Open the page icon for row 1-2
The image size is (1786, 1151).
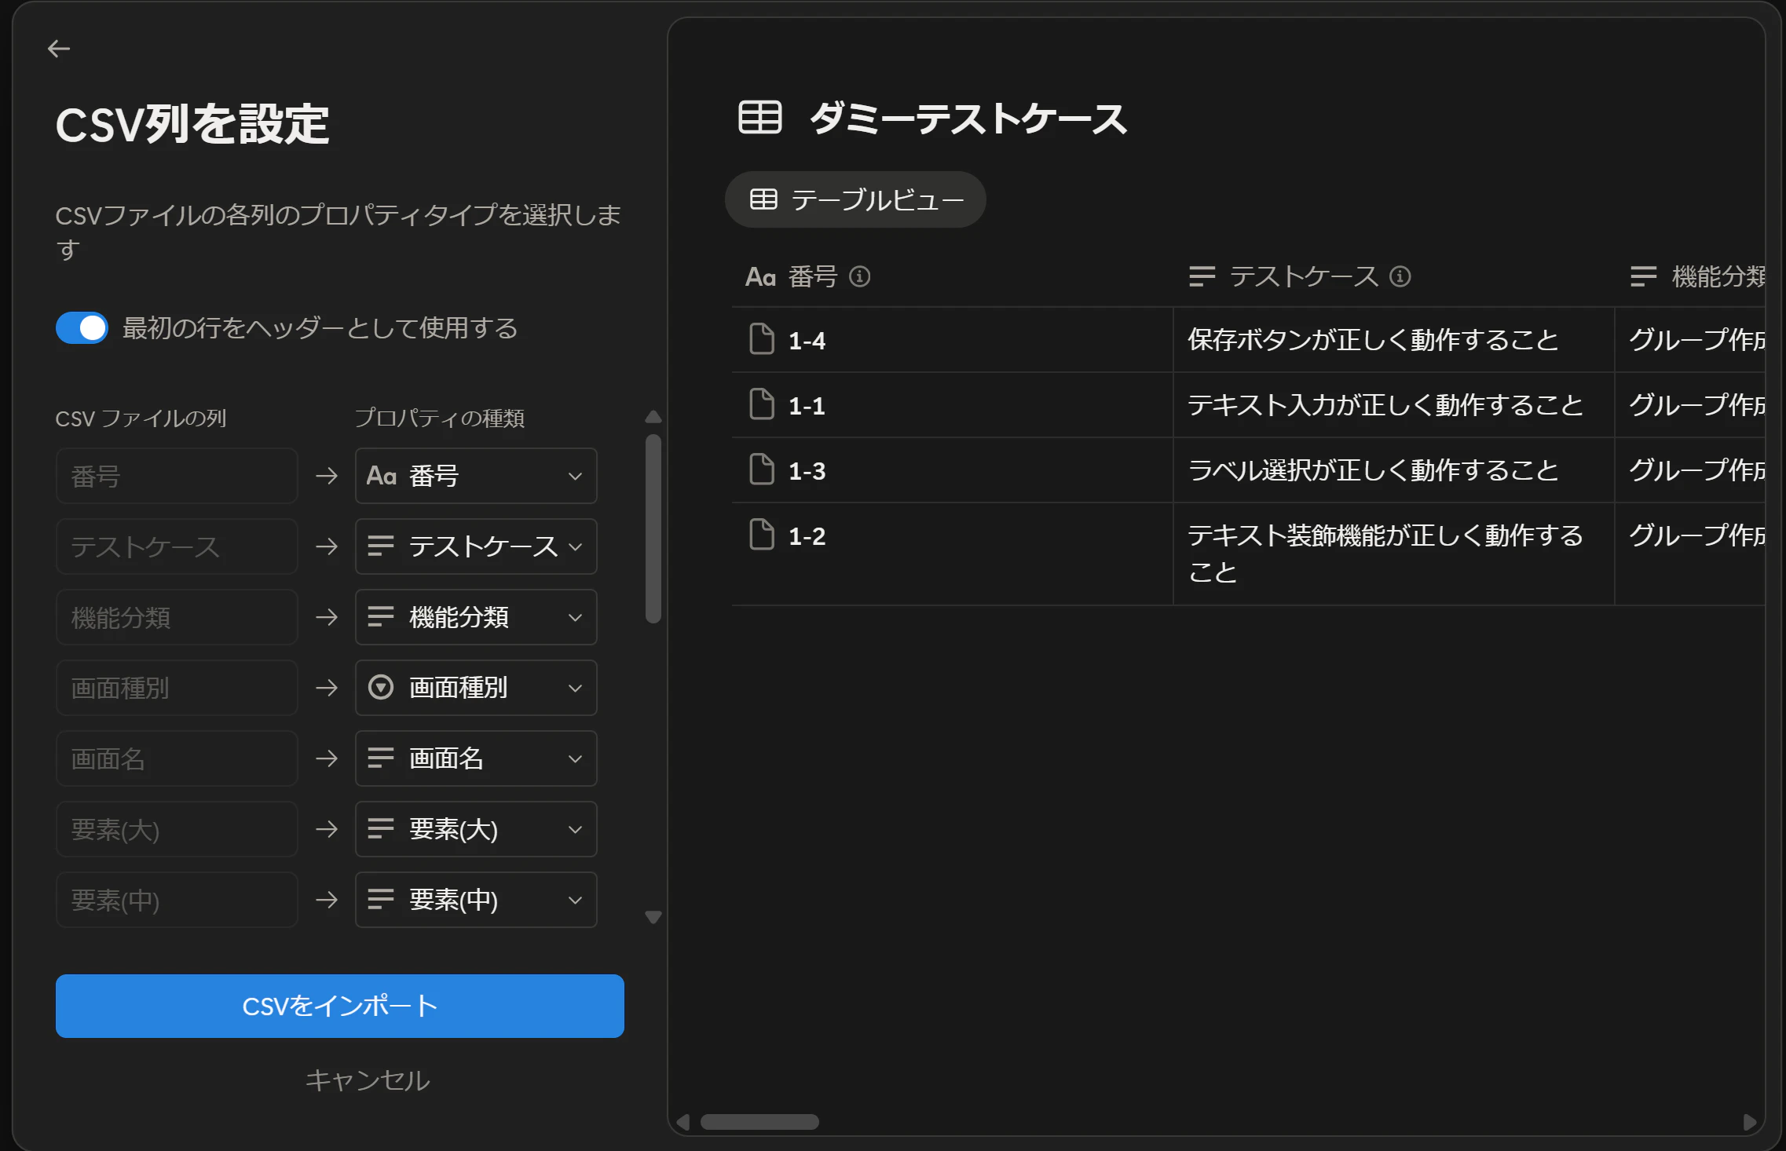pos(762,535)
